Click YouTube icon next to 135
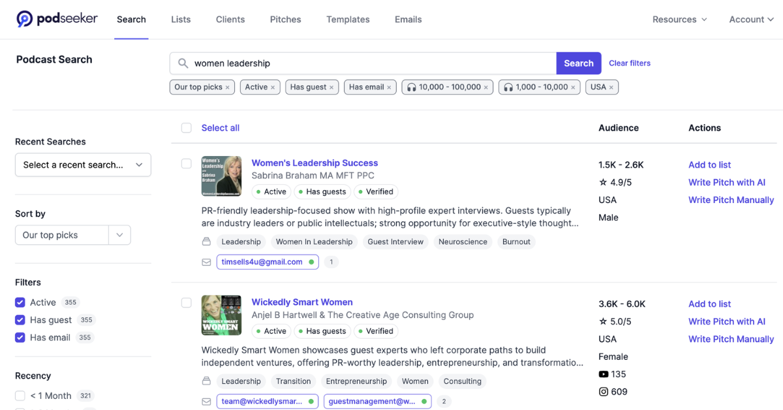 pyautogui.click(x=604, y=374)
